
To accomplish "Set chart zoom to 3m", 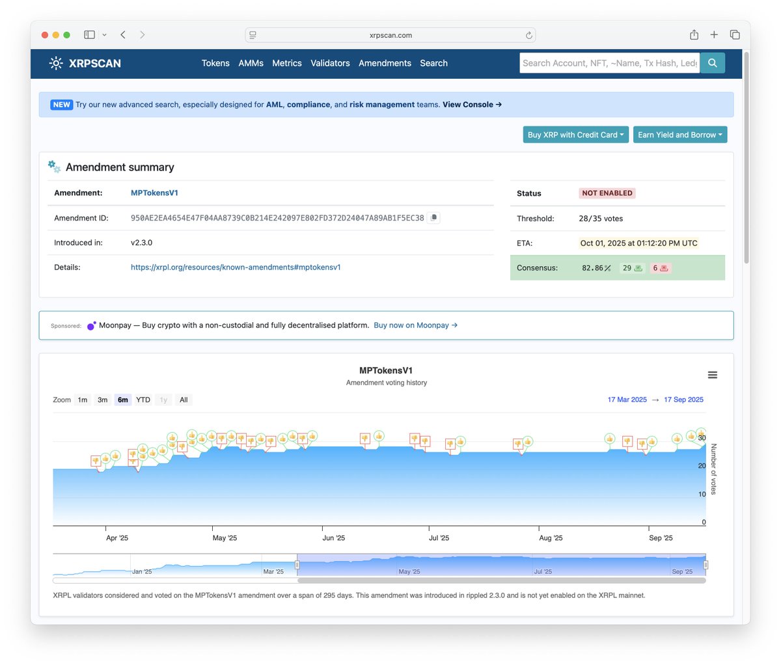I will click(102, 400).
